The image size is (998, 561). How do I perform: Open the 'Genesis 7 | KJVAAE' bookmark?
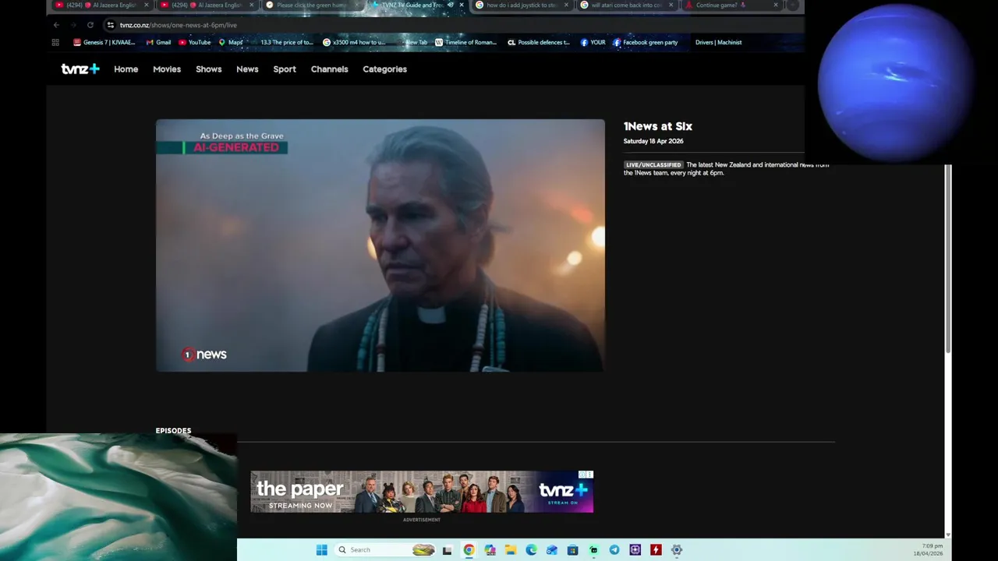click(x=104, y=42)
